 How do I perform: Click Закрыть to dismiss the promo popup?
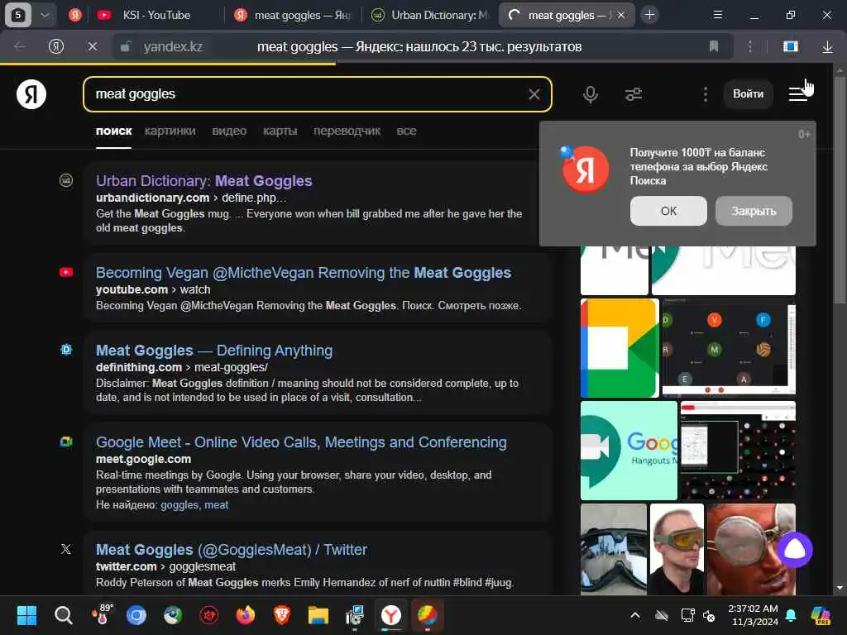point(754,211)
